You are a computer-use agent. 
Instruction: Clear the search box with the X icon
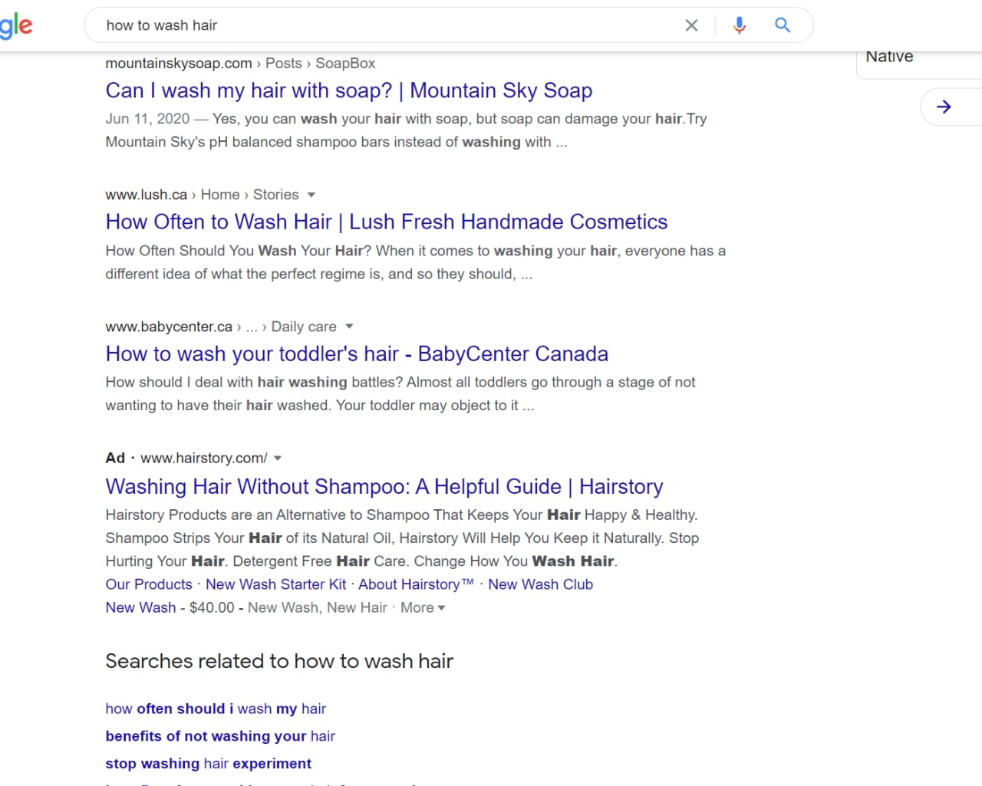click(x=691, y=25)
